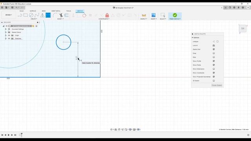This screenshot has height=141, width=251.
Task: Collapse the Options section in Sketch Palette
Action: coord(193,38)
